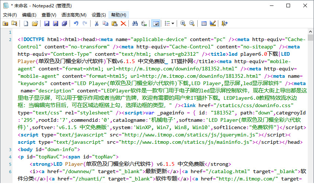314x190 pixels.
Task: Open Find with binoculars icon
Action: coord(135,23)
